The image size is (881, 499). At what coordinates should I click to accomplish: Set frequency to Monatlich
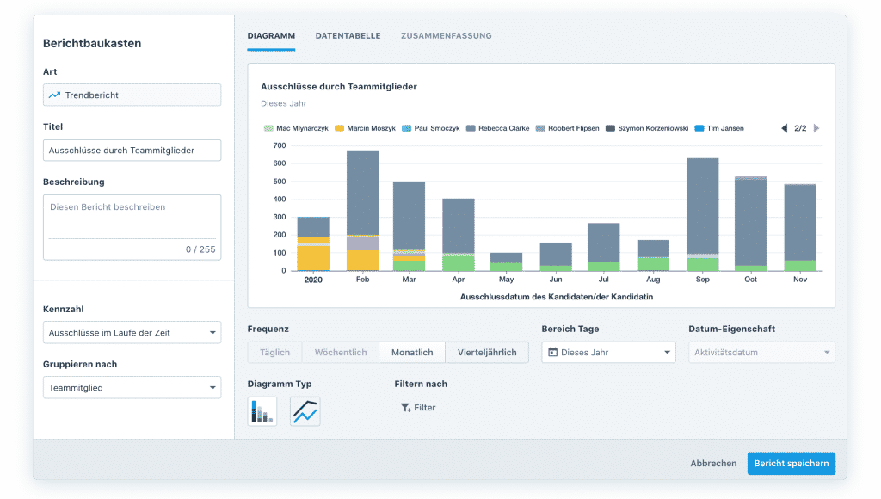[412, 353]
